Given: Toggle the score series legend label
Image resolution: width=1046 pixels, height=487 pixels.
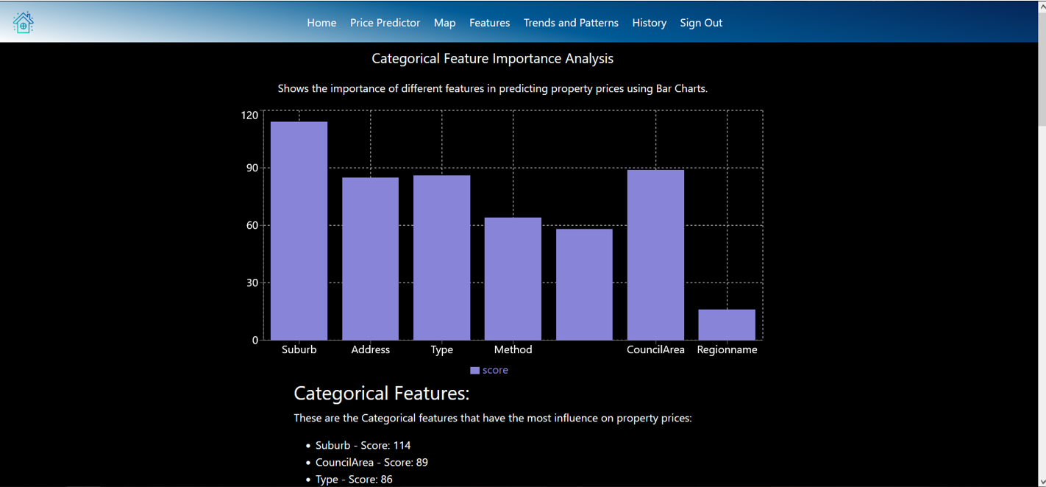Looking at the screenshot, I should 495,371.
